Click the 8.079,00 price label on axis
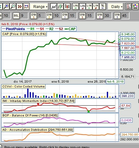This screenshot has height=148, width=139. (x=128, y=39)
